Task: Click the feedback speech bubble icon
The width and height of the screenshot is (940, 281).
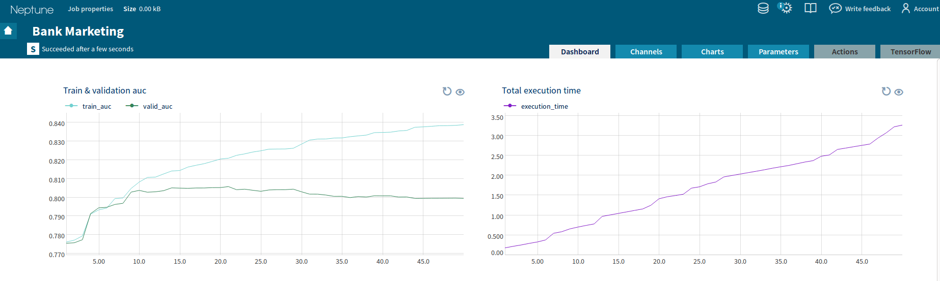Action: [x=835, y=9]
